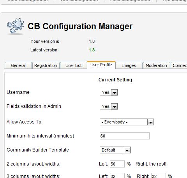Switch to the Images tab
The image size is (187, 178).
pos(129,65)
